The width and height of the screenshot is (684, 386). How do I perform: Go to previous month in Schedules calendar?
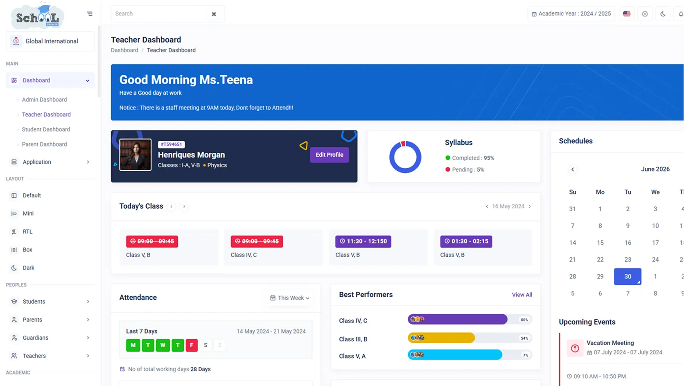tap(573, 169)
